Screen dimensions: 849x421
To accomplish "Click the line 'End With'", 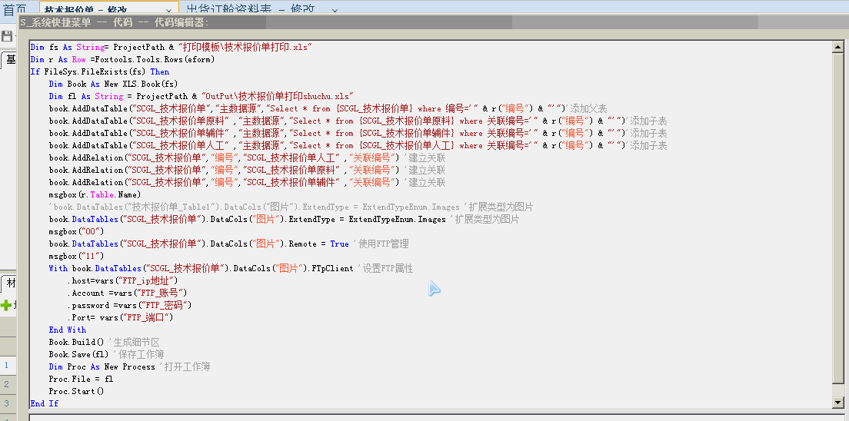I will (67, 330).
